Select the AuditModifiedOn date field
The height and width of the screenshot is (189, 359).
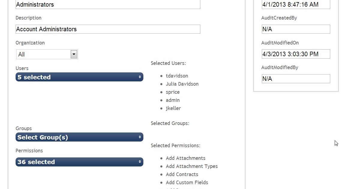(296, 54)
